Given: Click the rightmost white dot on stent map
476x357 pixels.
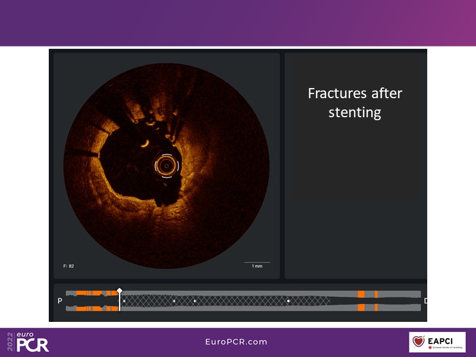Looking at the screenshot, I should [x=289, y=301].
